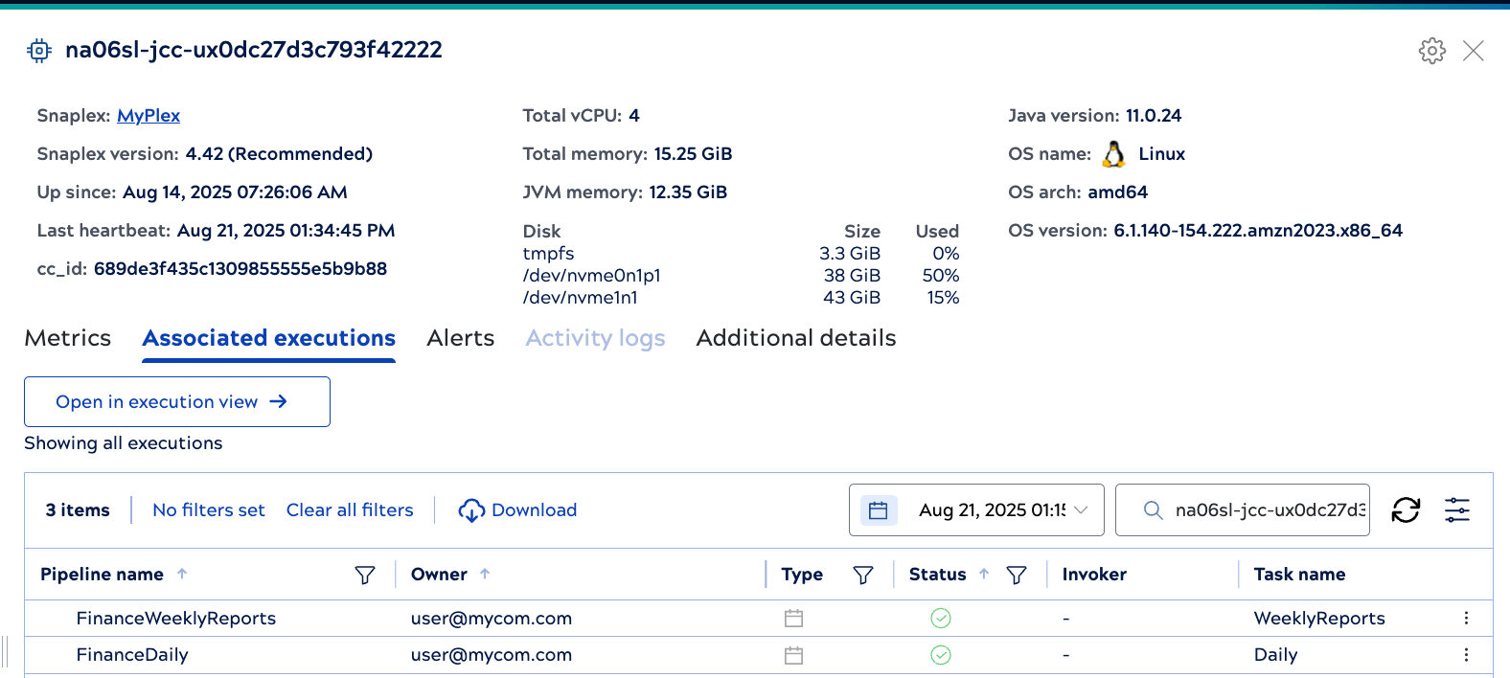Download the executions list
1510x678 pixels.
point(517,510)
